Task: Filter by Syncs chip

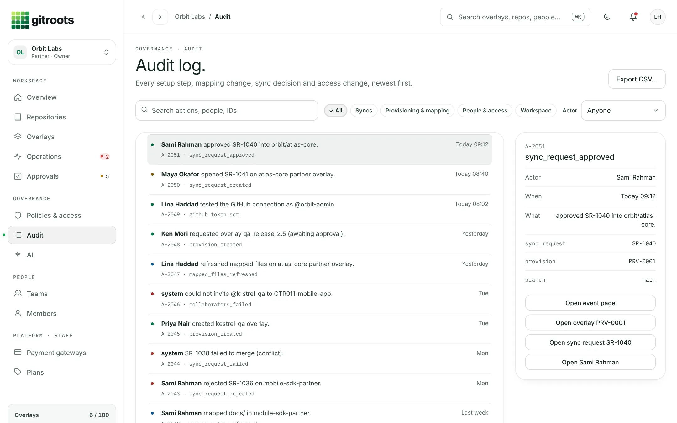Action: [x=364, y=111]
